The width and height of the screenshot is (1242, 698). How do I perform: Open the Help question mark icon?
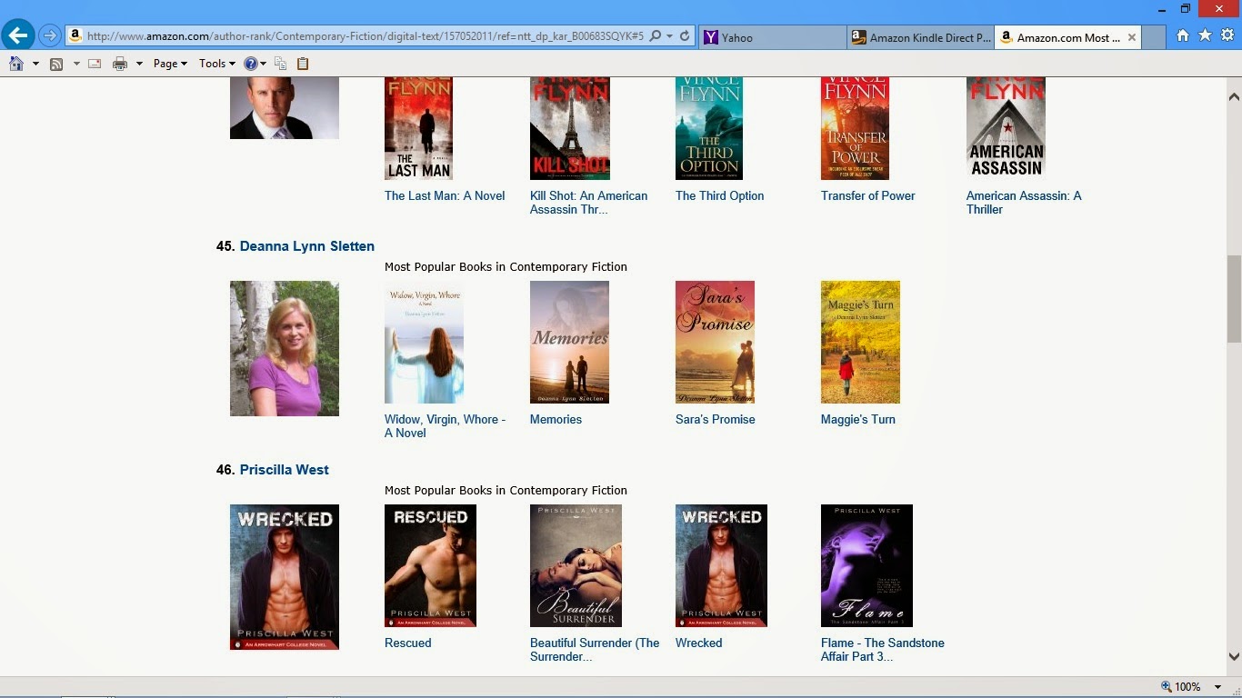pyautogui.click(x=251, y=64)
